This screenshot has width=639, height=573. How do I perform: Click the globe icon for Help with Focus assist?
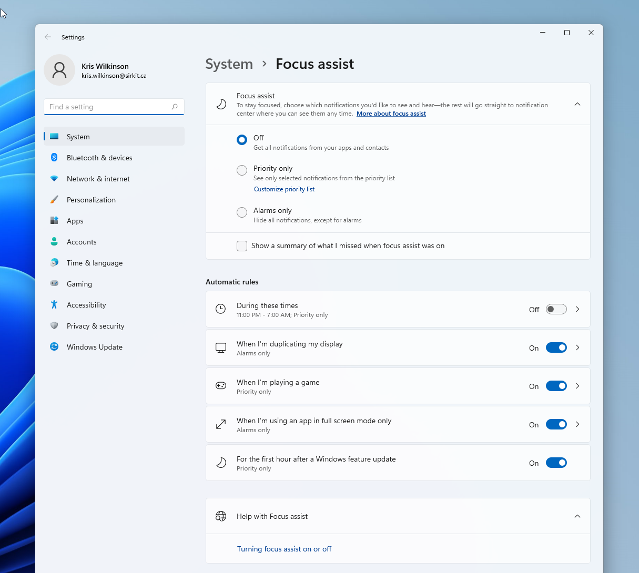click(x=221, y=516)
